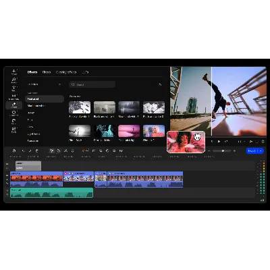Select the Featured category
The image size is (270, 270).
click(x=45, y=99)
